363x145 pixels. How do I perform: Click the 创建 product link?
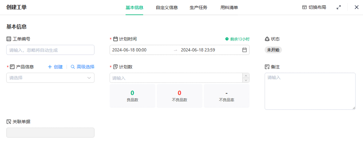[x=55, y=67]
